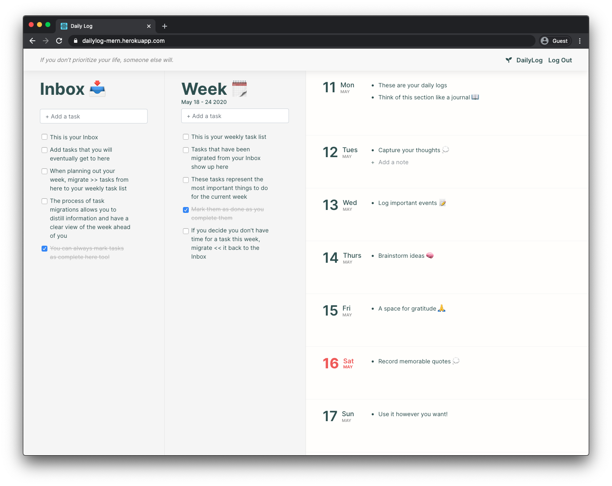Check the 'This is your Inbox' task
The height and width of the screenshot is (486, 612).
click(44, 137)
